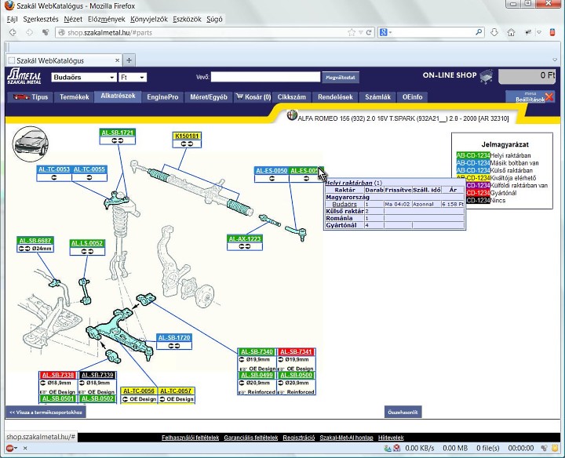Click part label AL-TC-0053
This screenshot has width=565, height=458.
click(54, 169)
